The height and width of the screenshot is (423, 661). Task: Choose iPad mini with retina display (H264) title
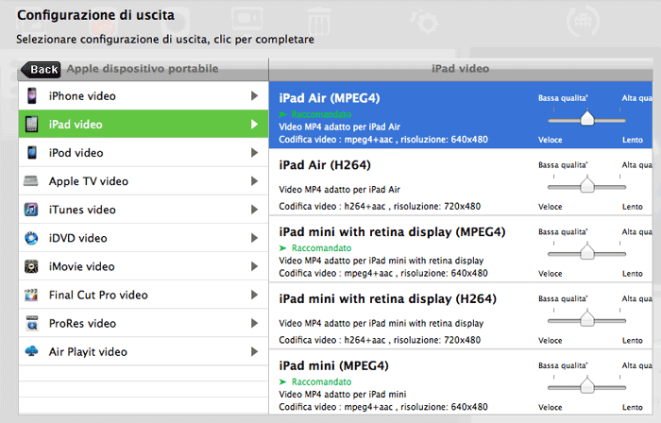click(x=387, y=299)
